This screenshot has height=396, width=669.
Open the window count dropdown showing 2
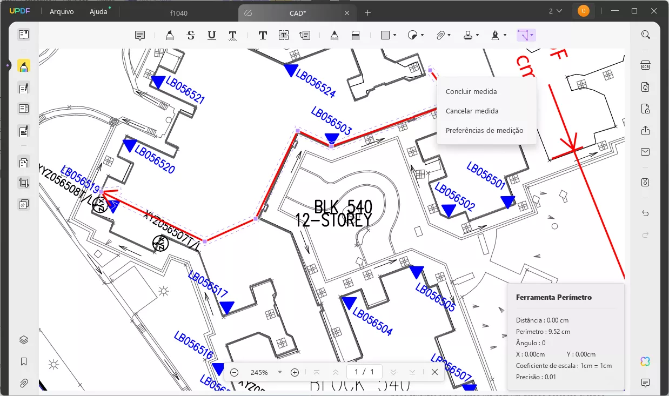556,11
